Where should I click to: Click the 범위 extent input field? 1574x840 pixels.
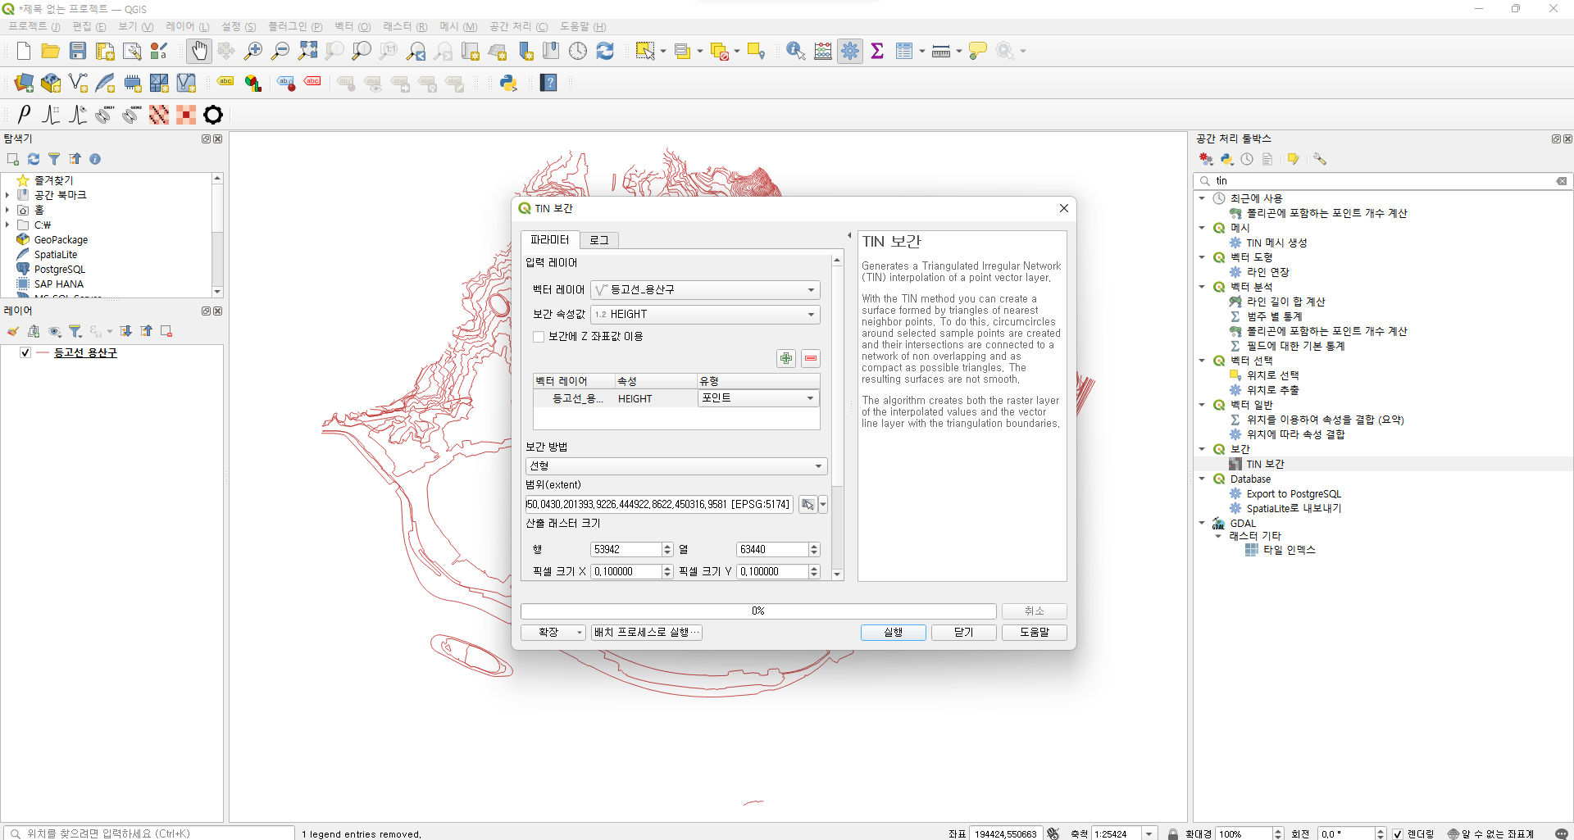click(x=659, y=505)
